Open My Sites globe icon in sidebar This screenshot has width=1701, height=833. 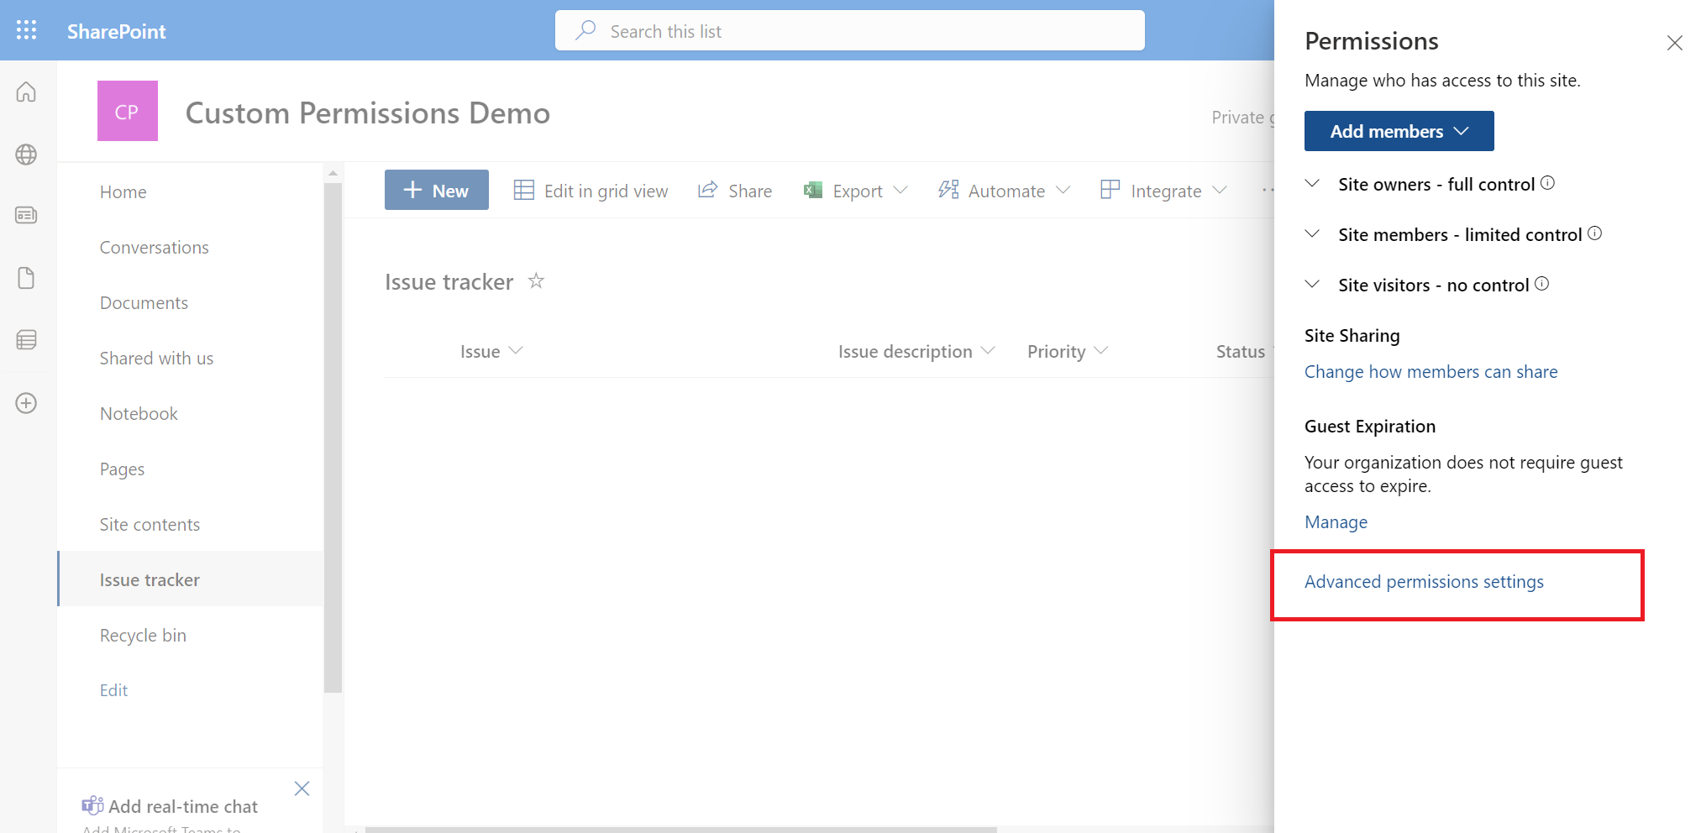[26, 155]
